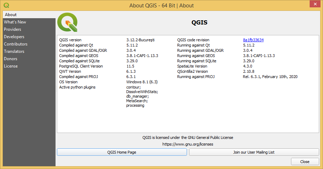Show the License section
The width and height of the screenshot is (323, 169).
pos(29,66)
